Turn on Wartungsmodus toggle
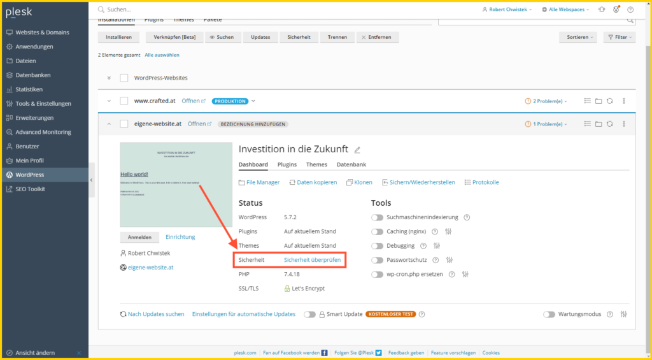The image size is (652, 360). [549, 314]
